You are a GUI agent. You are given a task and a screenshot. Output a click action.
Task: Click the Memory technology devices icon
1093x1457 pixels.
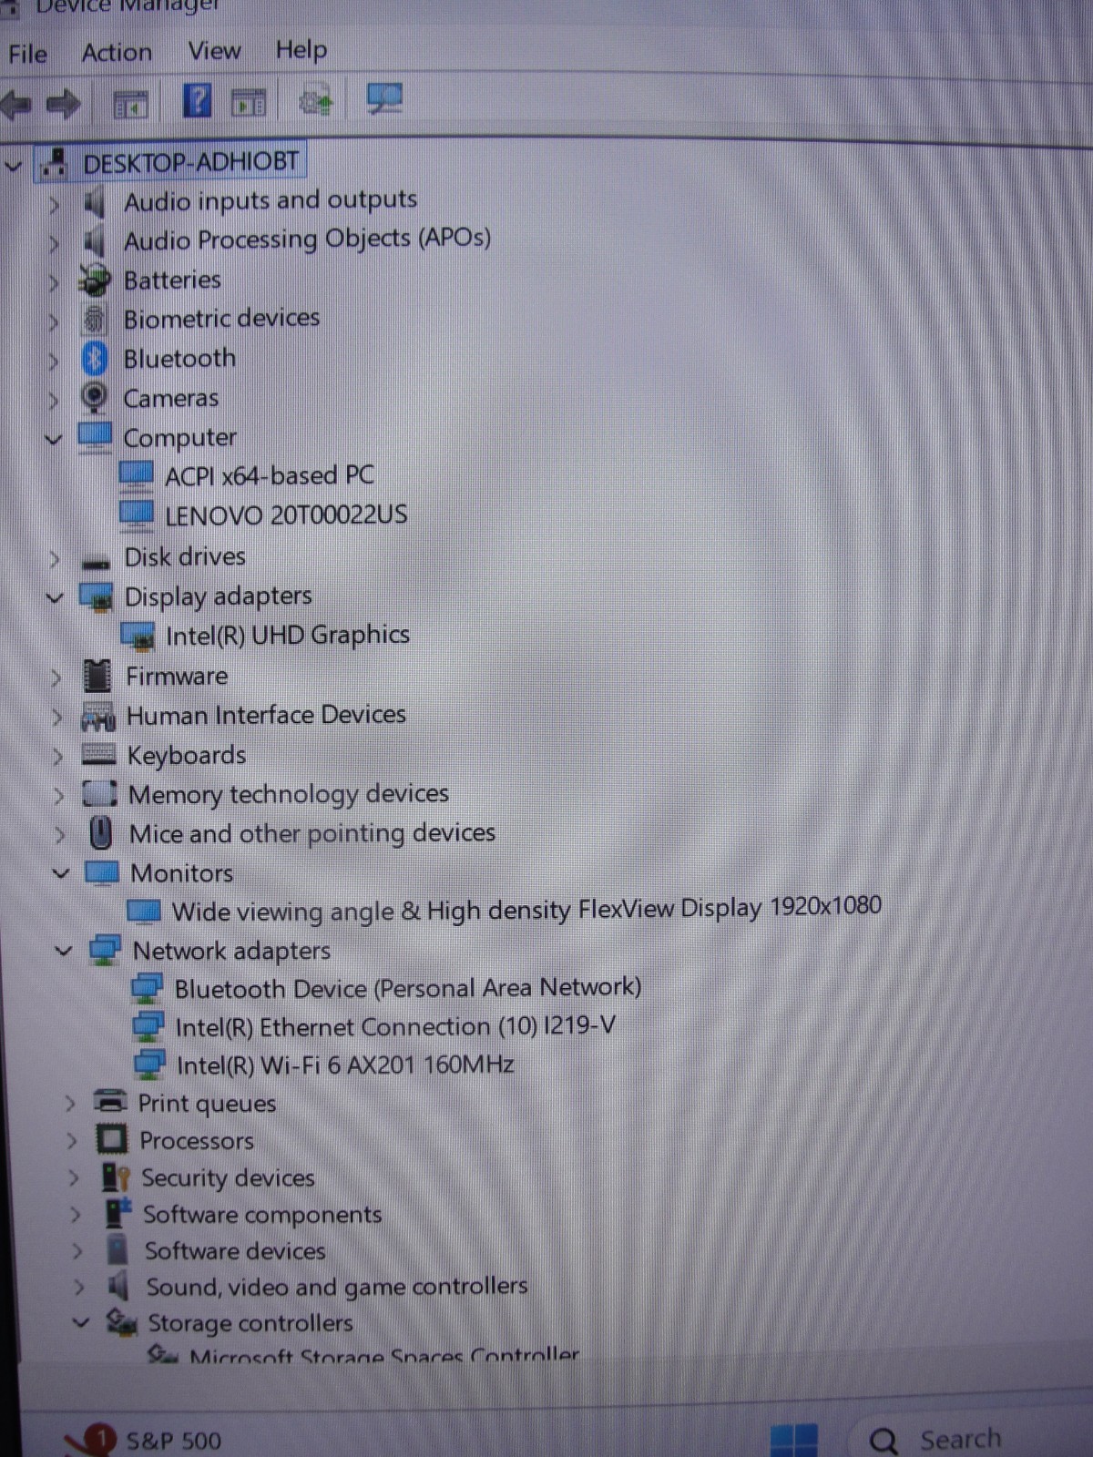[99, 794]
